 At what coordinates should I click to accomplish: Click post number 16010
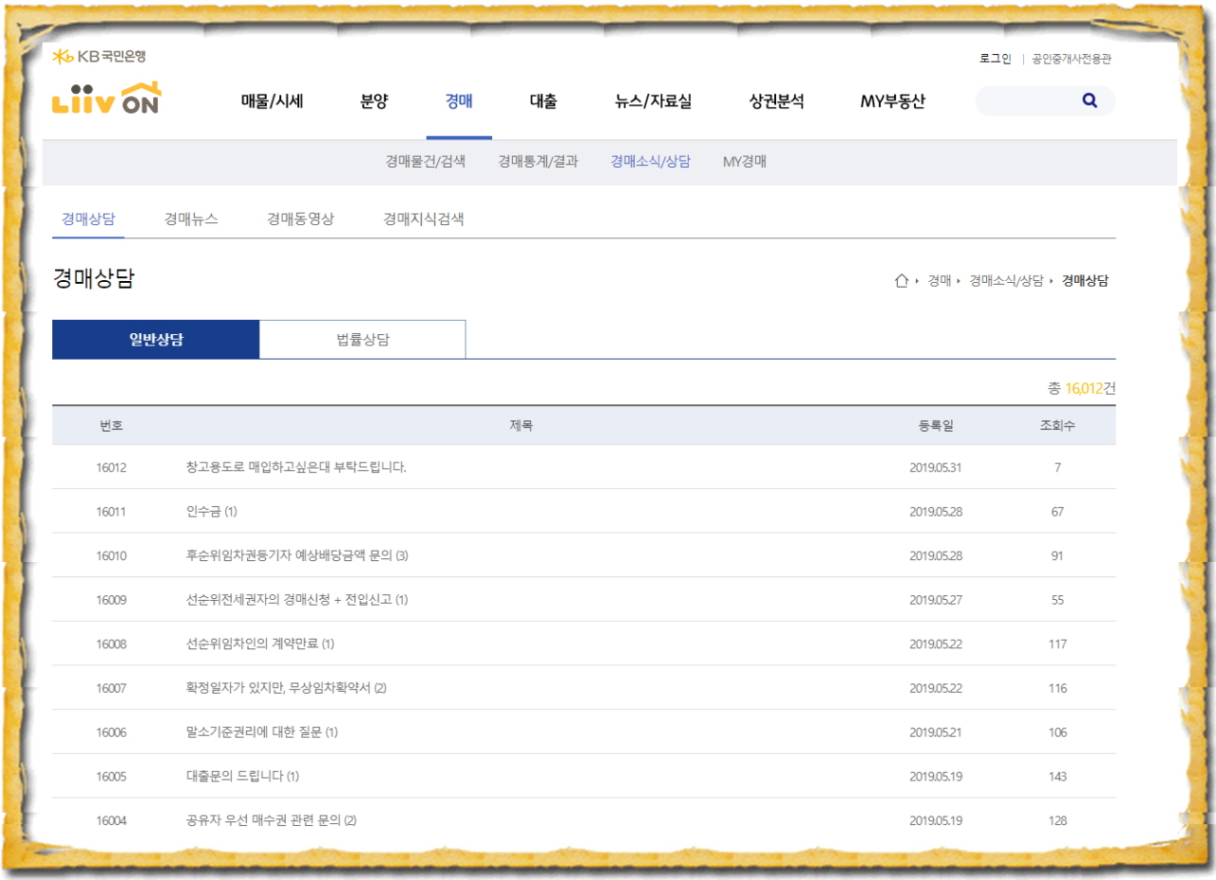click(111, 556)
